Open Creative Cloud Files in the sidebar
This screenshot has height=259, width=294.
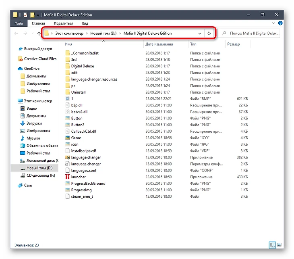point(40,59)
